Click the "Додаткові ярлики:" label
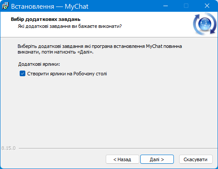The height and width of the screenshot is (169, 218). (39, 64)
